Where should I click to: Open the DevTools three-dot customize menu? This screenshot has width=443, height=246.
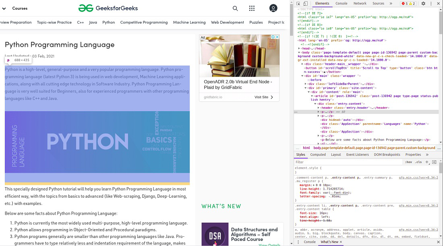(431, 4)
